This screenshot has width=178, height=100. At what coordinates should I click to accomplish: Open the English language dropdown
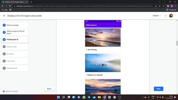click(x=157, y=16)
